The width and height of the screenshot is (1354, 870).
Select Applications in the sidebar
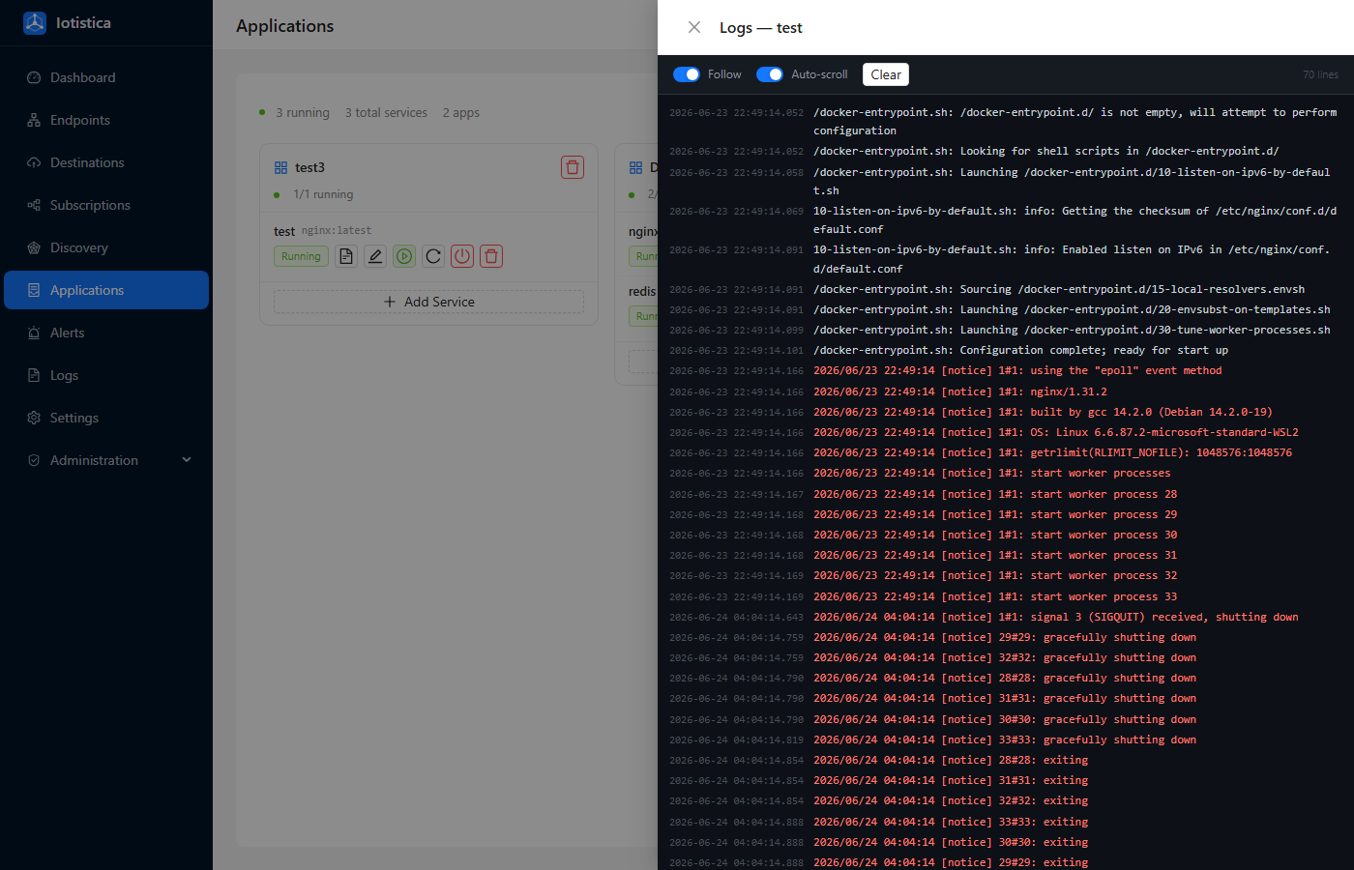(106, 290)
